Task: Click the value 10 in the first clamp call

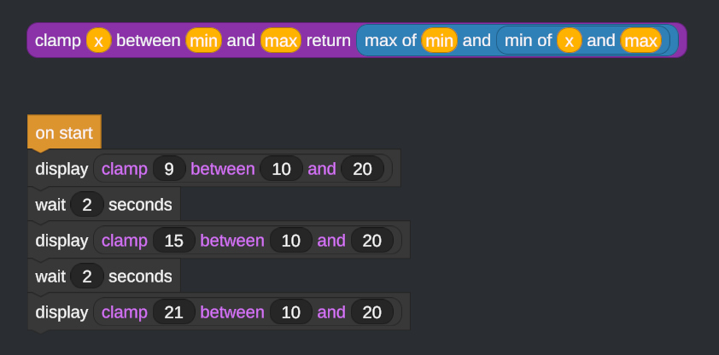Action: coord(282,169)
